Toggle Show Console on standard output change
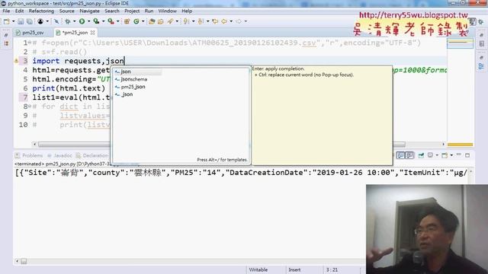This screenshot has width=488, height=274. tap(401, 155)
